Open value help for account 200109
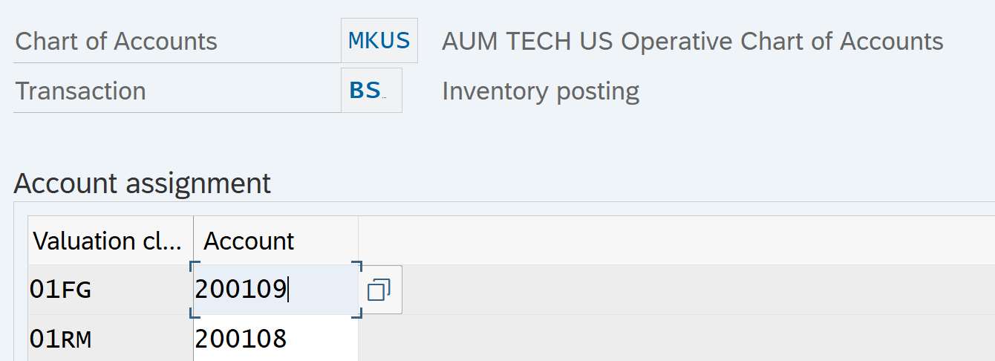 (379, 290)
